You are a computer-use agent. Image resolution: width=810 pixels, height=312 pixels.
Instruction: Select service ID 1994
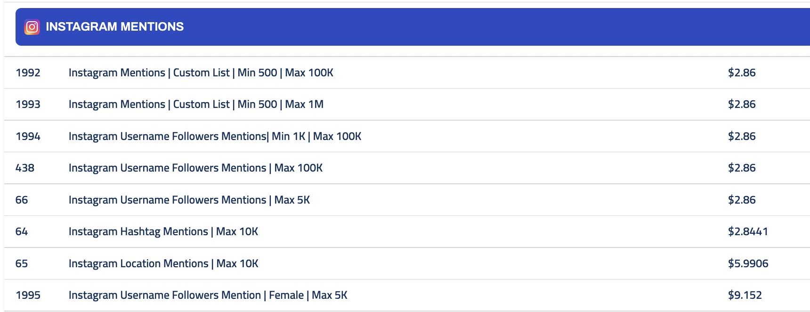(x=28, y=136)
